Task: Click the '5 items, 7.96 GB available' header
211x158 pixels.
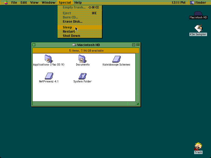Action: [x=86, y=51]
